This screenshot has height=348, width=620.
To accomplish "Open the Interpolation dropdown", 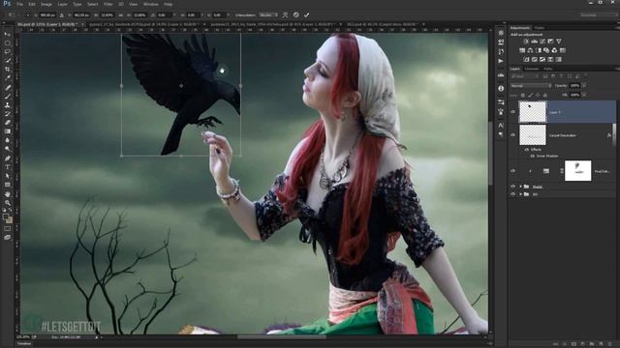I will click(x=268, y=15).
